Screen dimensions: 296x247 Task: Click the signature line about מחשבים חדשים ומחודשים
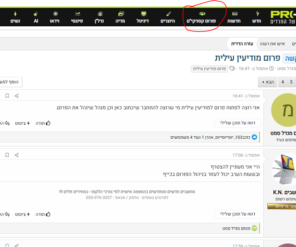click(x=127, y=192)
